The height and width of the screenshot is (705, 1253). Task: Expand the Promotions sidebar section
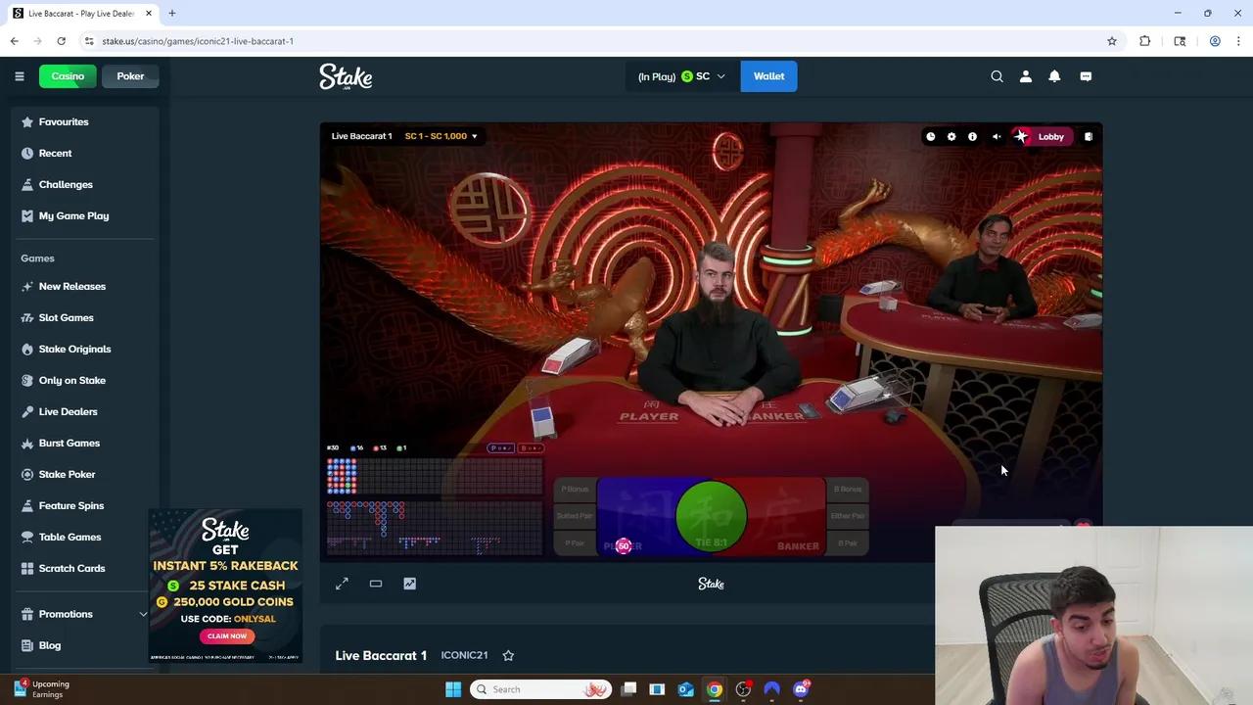pyautogui.click(x=143, y=614)
